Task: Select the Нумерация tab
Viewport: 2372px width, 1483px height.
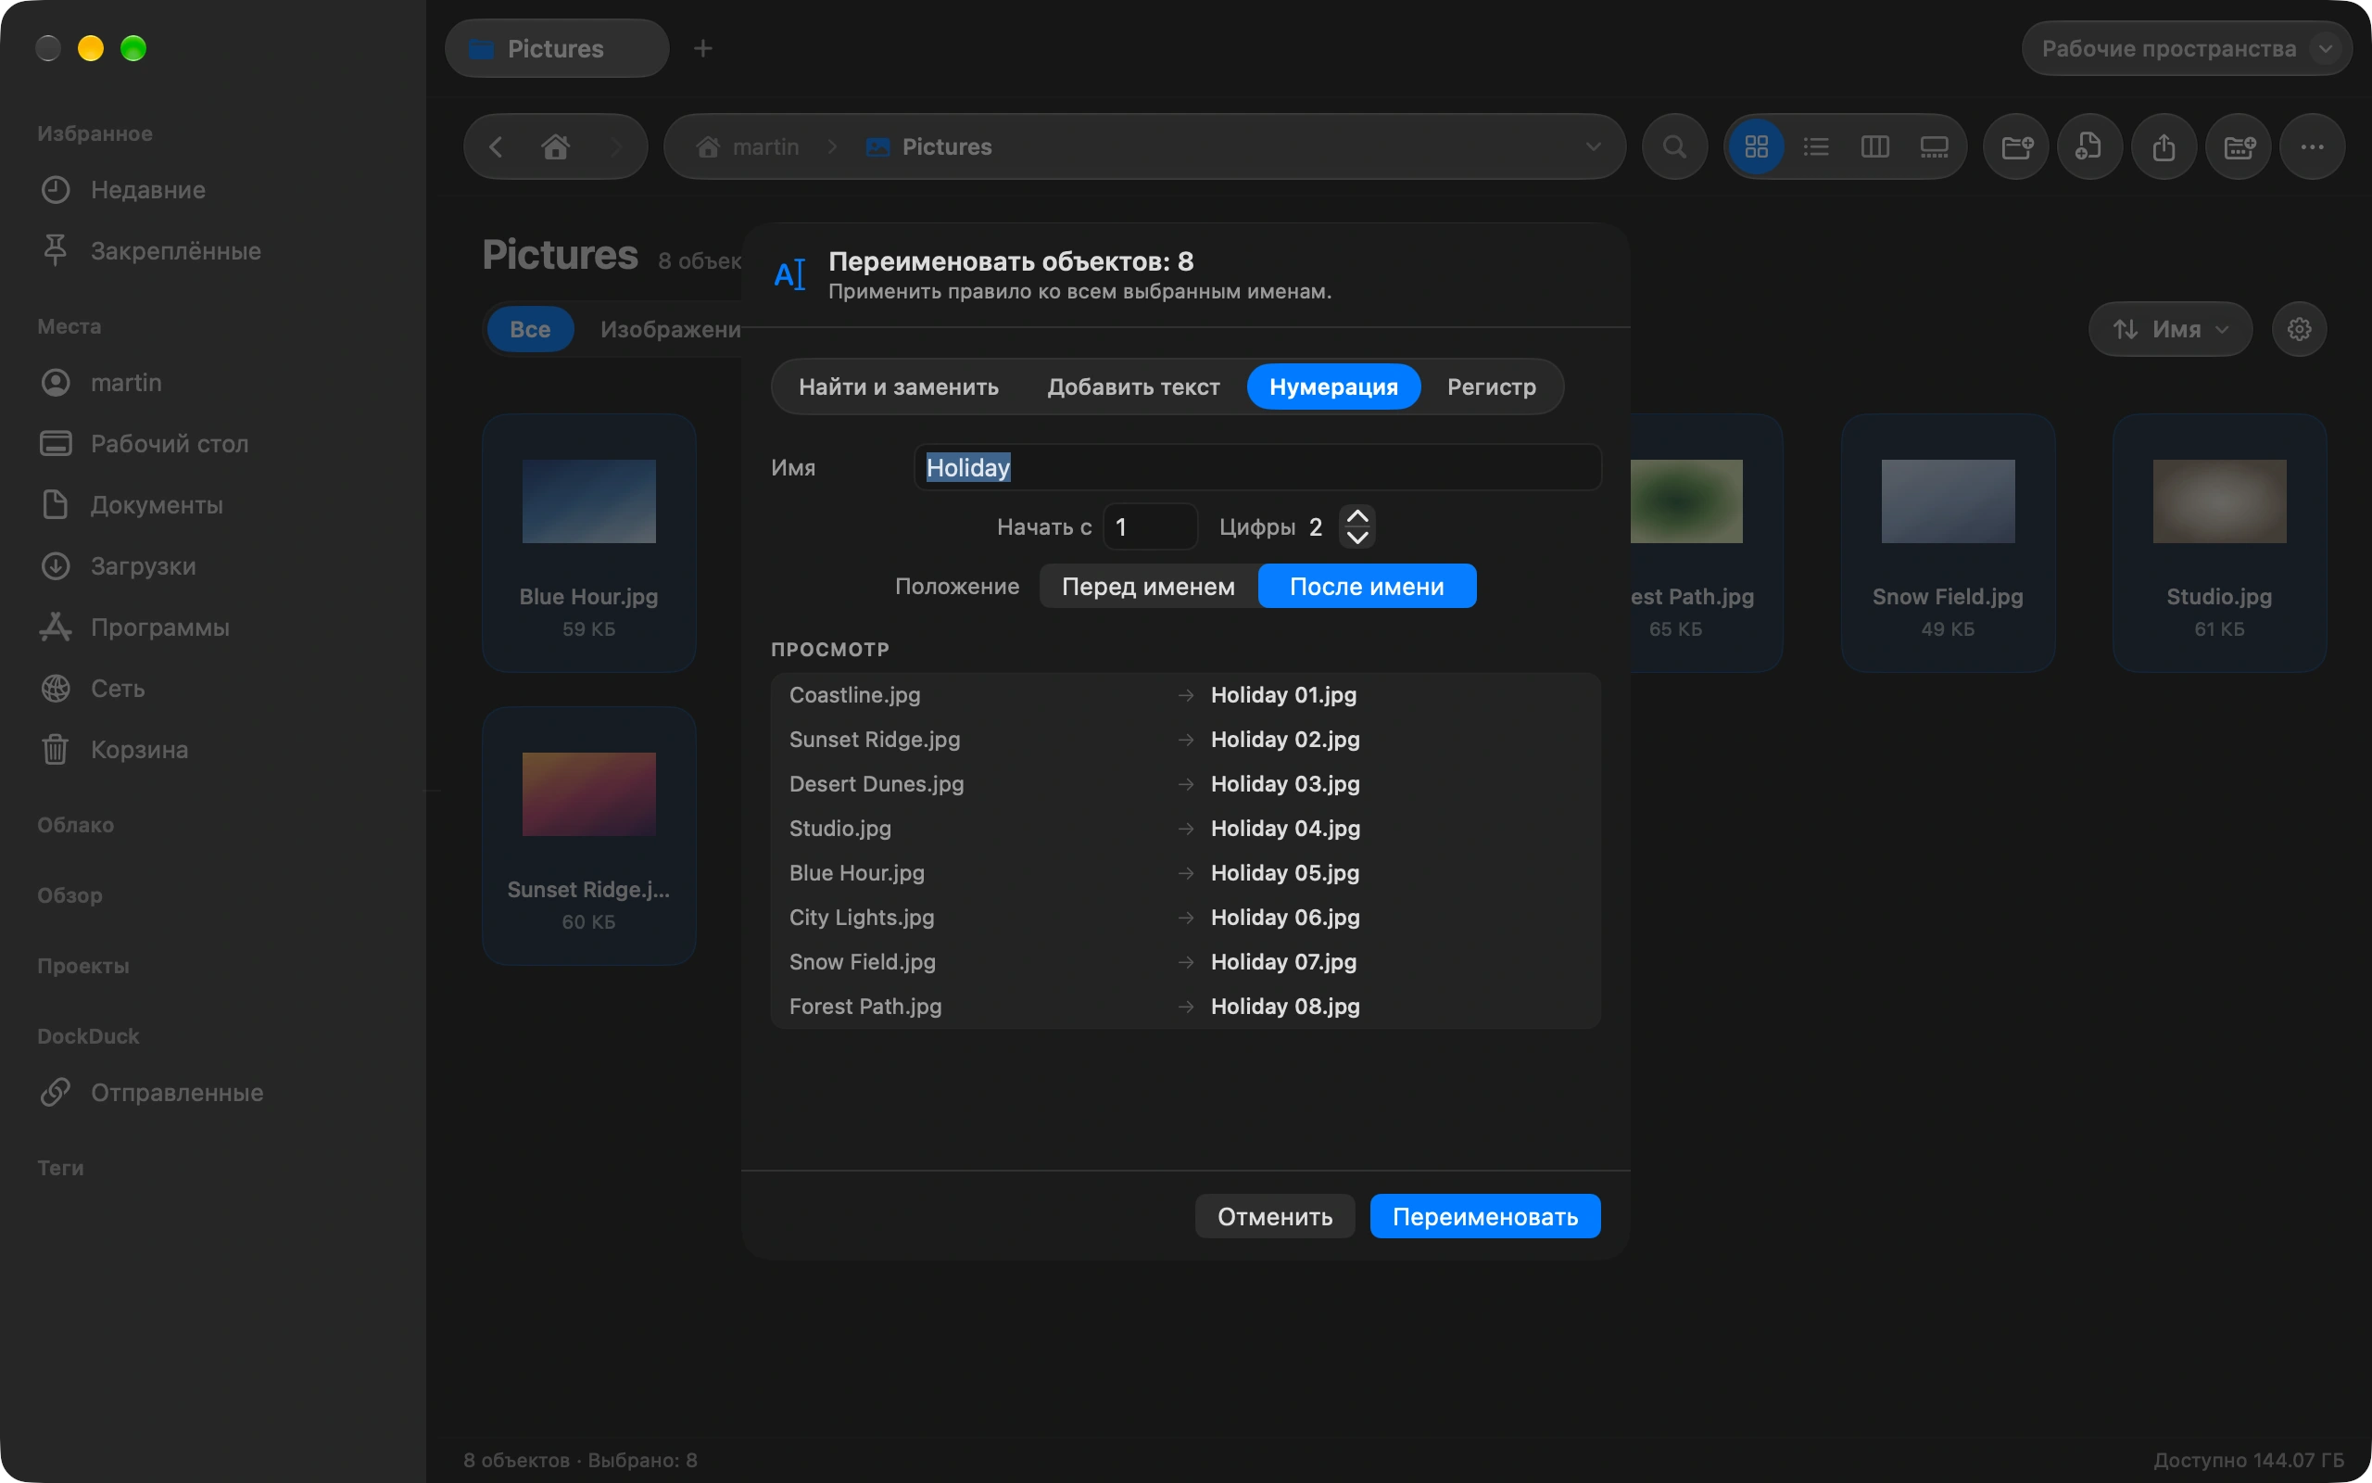Action: pos(1333,387)
